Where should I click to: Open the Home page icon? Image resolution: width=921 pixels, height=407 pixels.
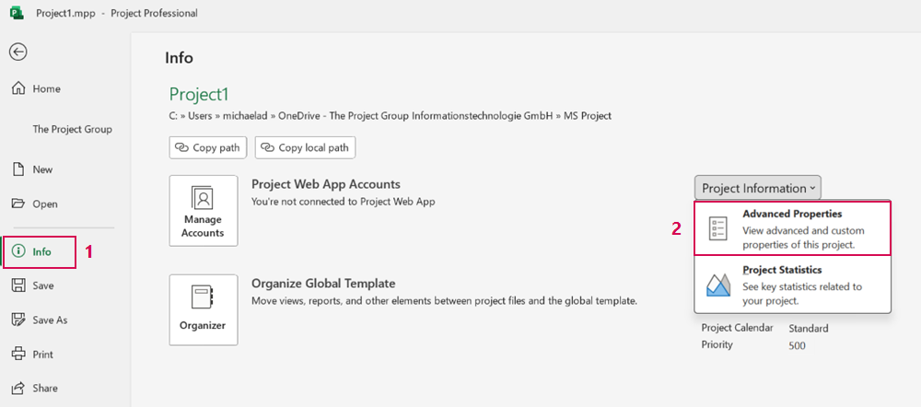[x=18, y=88]
